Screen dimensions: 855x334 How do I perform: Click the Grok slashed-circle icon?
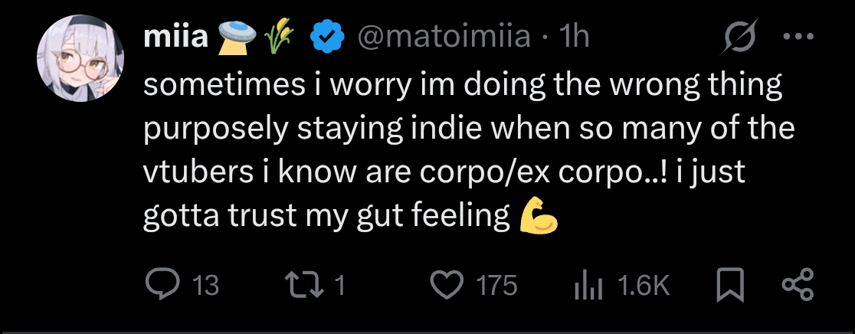(x=739, y=37)
